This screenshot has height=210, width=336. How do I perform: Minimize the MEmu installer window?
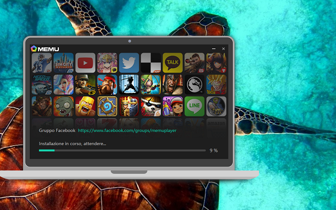pos(214,49)
